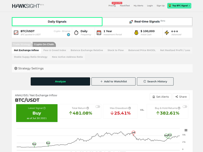203x152 pixels.
Task: Click the Share icon button
Action: 177,97
